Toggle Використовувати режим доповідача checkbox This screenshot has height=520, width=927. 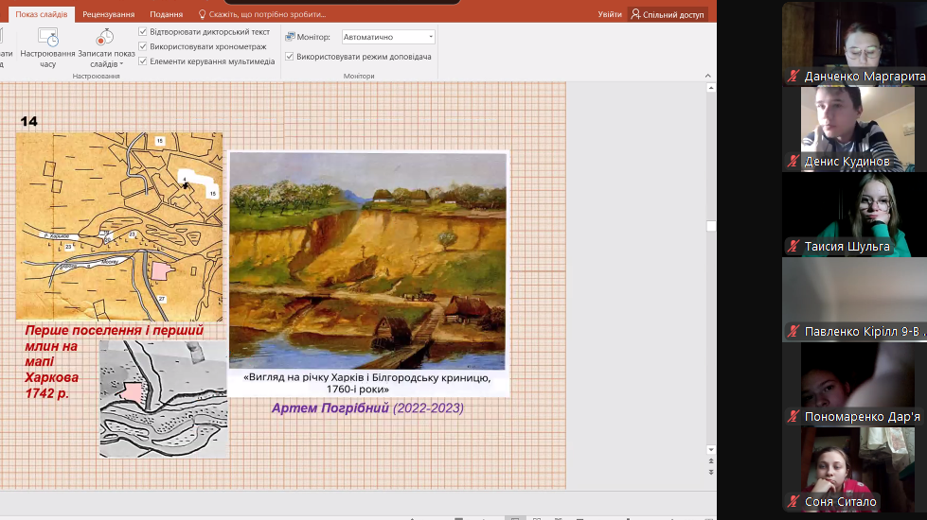(x=289, y=57)
